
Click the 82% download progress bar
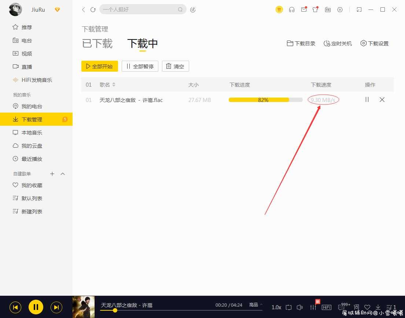[x=265, y=100]
